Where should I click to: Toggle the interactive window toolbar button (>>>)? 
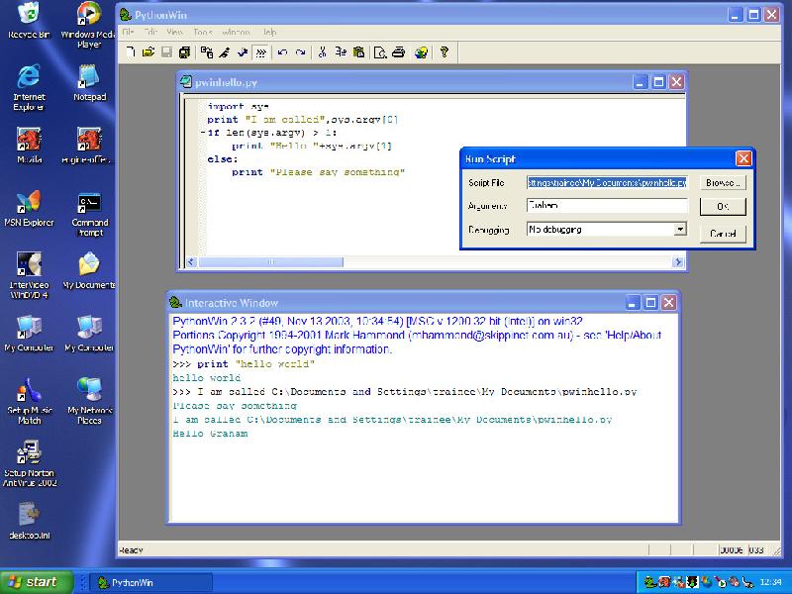[x=260, y=52]
